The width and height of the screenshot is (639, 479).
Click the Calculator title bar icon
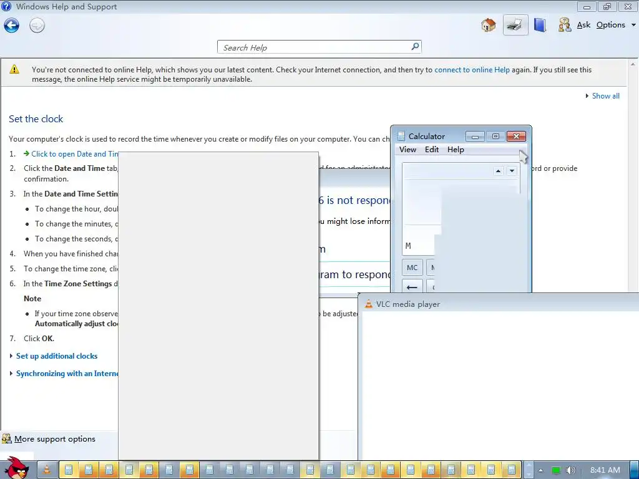401,136
